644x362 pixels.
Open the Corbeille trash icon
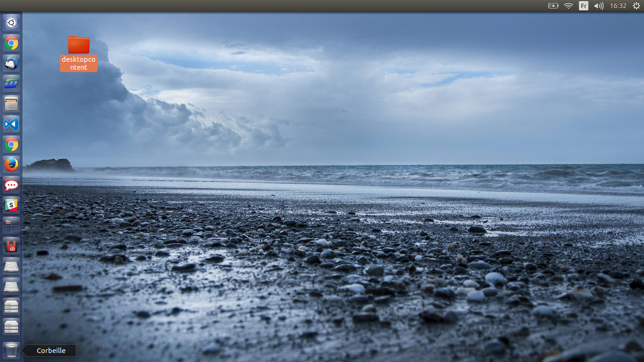click(x=11, y=350)
